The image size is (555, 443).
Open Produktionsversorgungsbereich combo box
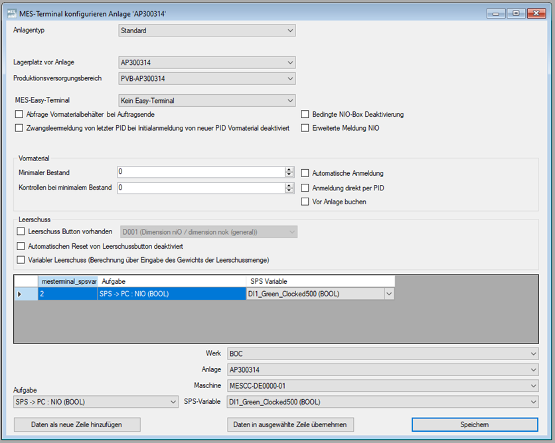tap(206, 78)
